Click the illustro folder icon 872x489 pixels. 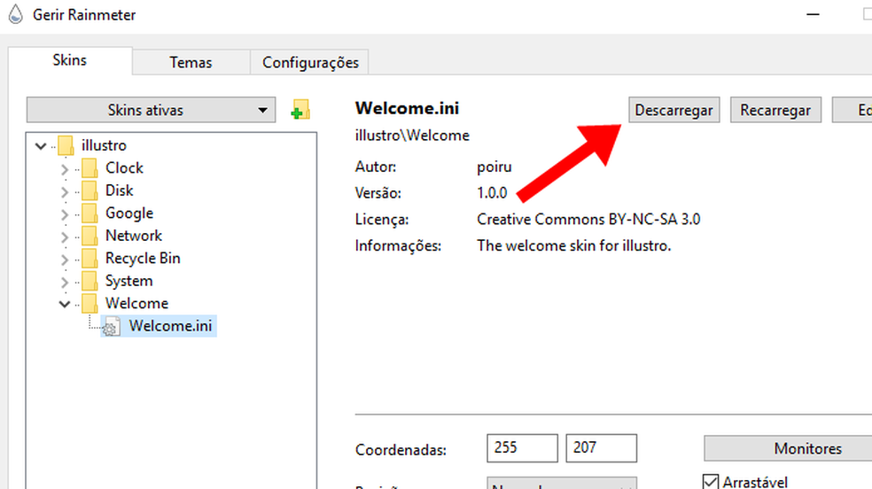(66, 145)
